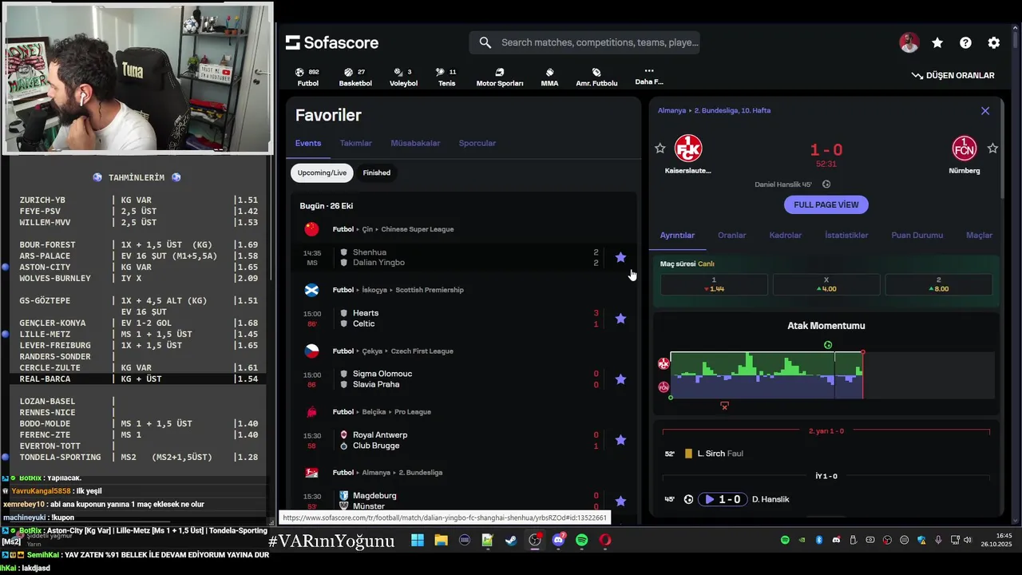Unfavorite the Hearts vs Celtic match

click(620, 318)
